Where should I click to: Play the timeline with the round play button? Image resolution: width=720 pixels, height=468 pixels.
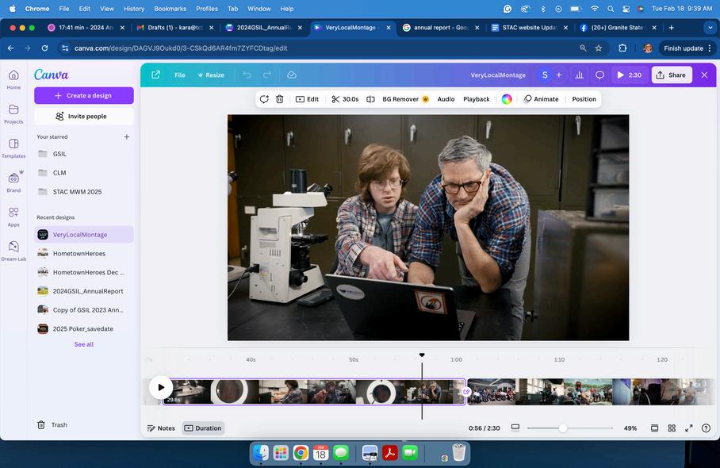coord(161,387)
